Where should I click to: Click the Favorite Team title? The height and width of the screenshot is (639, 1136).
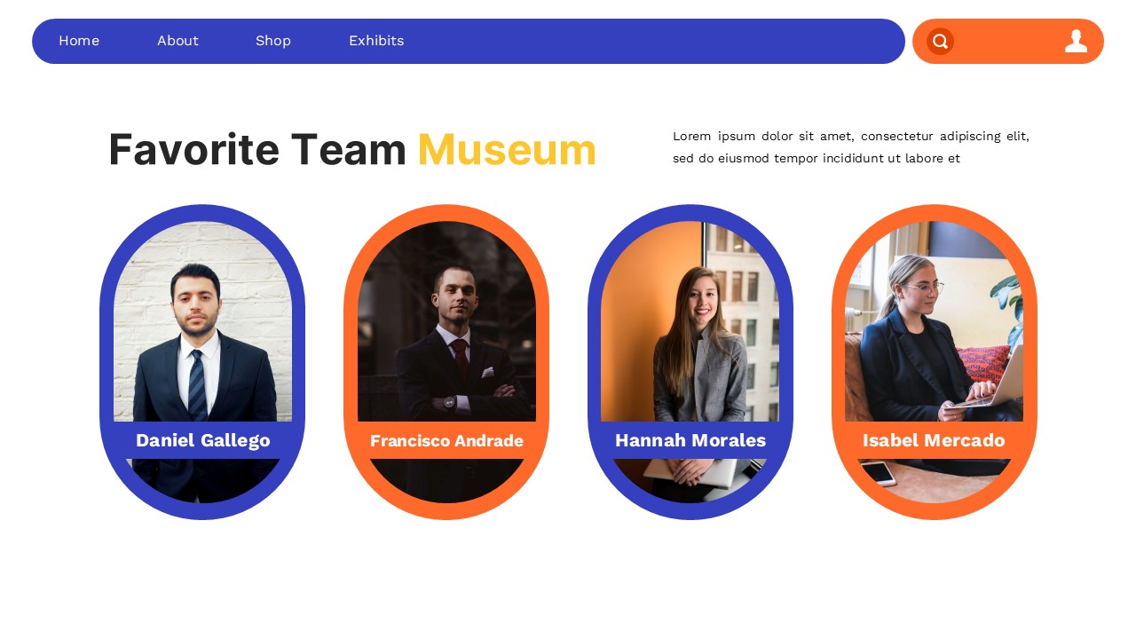click(257, 149)
